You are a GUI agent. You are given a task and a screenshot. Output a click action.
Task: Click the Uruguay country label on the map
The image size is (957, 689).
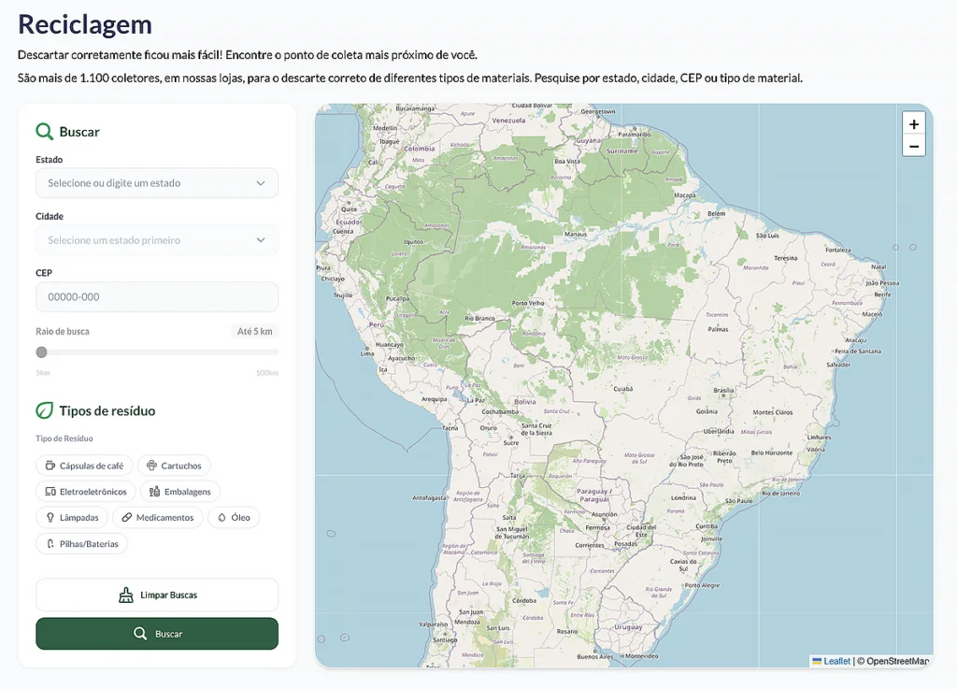click(x=628, y=627)
